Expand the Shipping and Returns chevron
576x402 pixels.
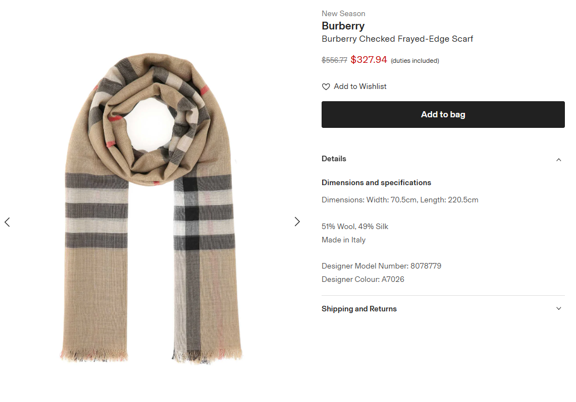[559, 309]
